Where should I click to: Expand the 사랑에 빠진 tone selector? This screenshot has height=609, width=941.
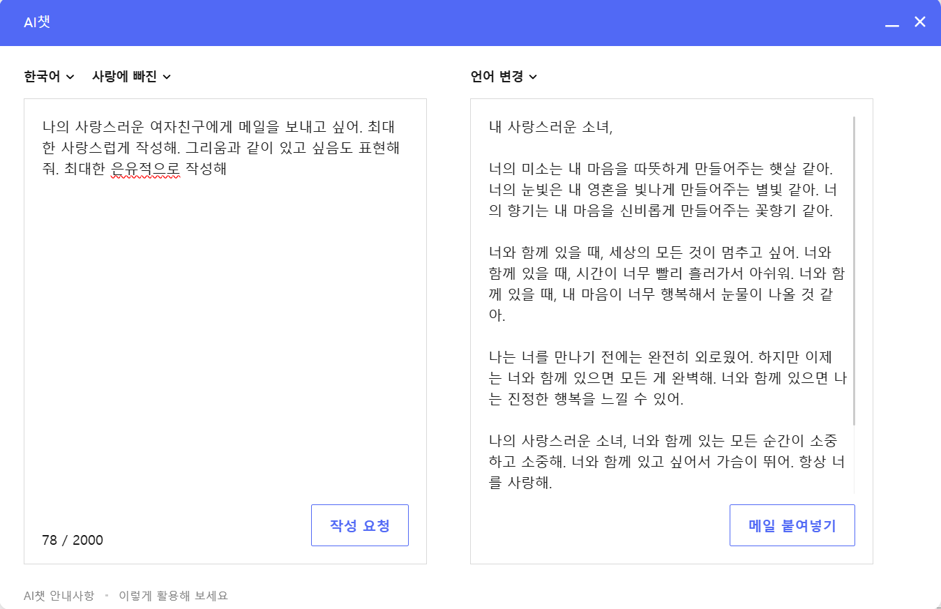[x=123, y=77]
